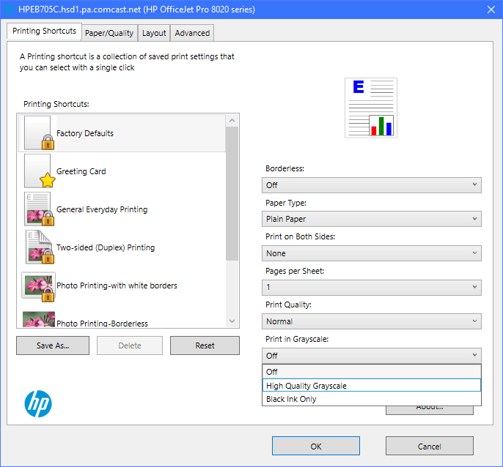Click the Greeting Card star icon
Viewport: 503px width, 467px height.
coord(48,180)
